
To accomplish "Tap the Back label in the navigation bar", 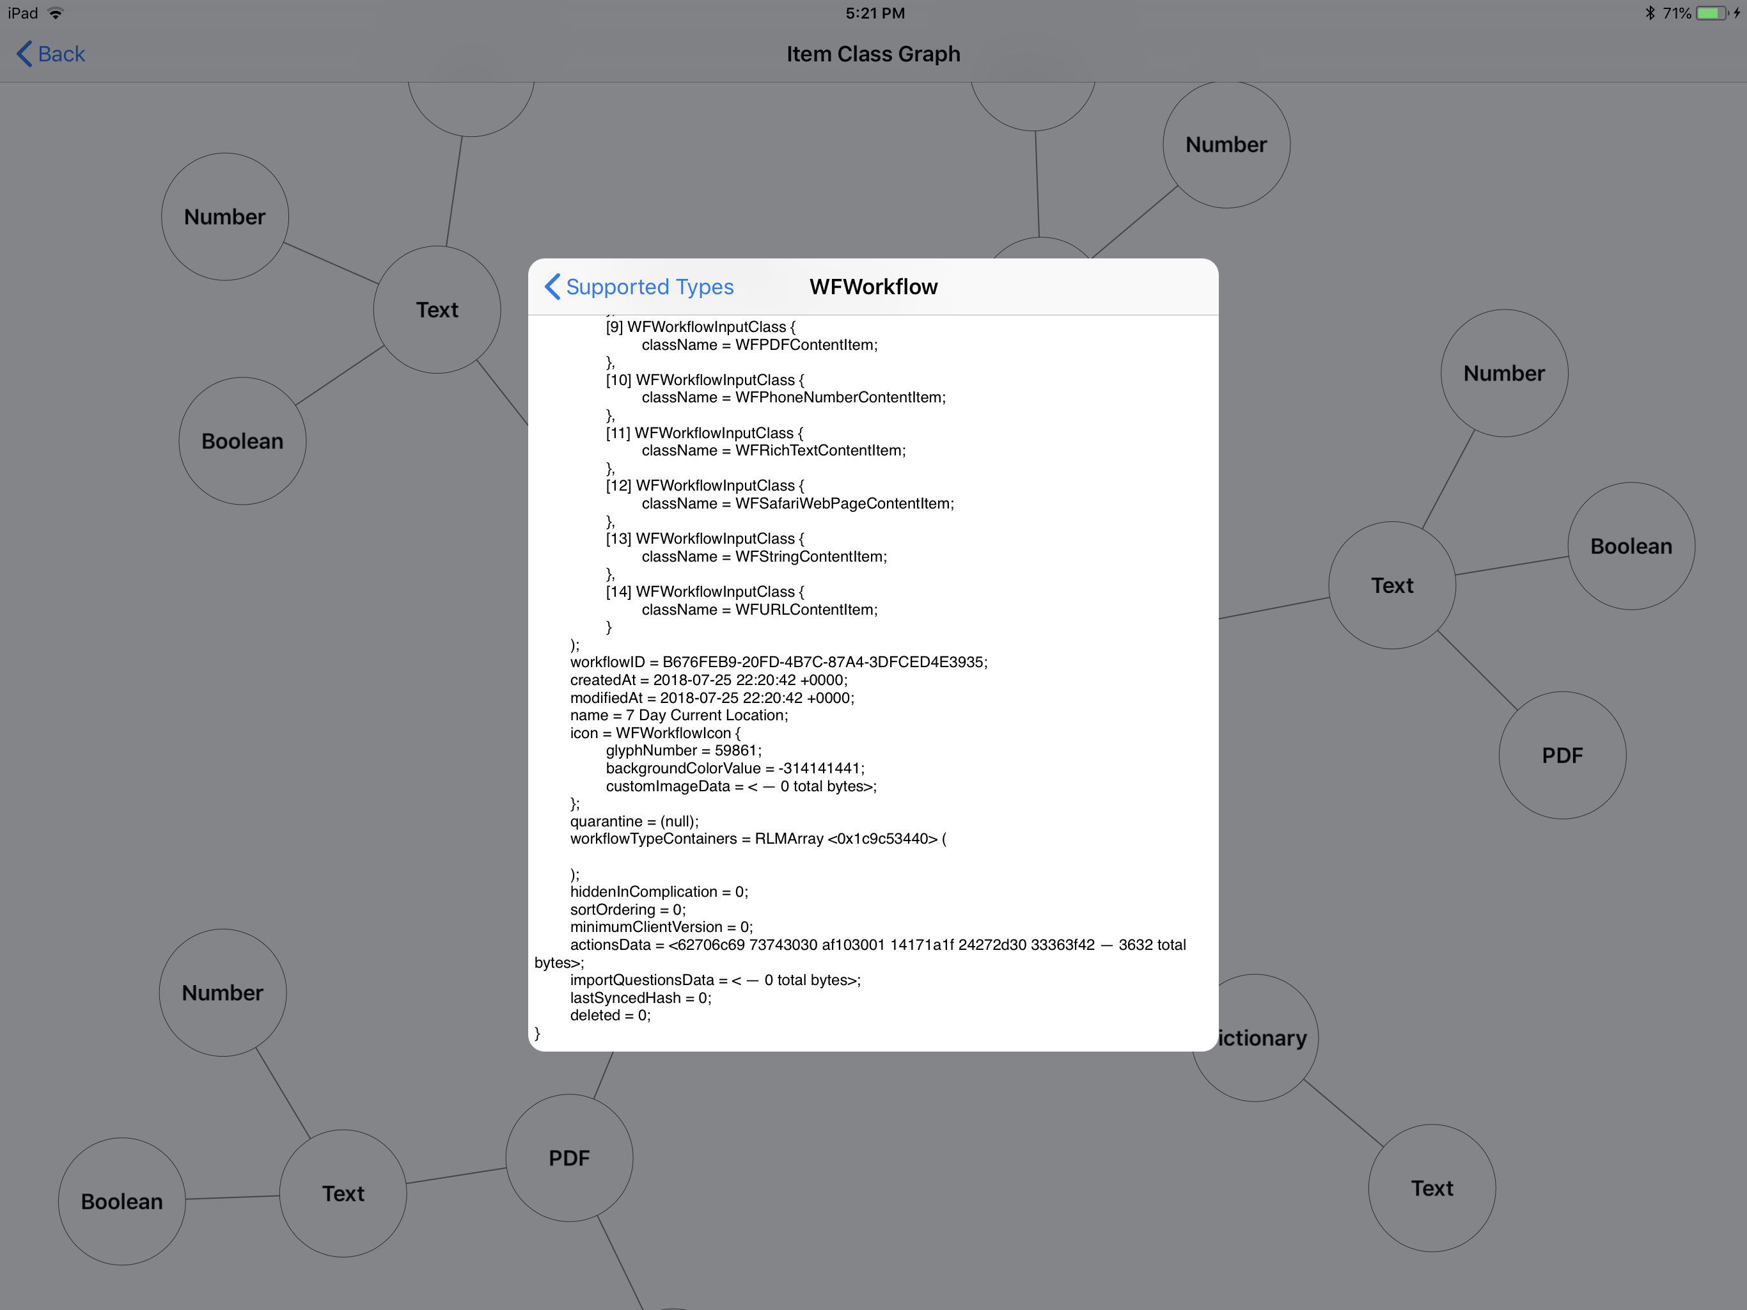I will pyautogui.click(x=61, y=54).
